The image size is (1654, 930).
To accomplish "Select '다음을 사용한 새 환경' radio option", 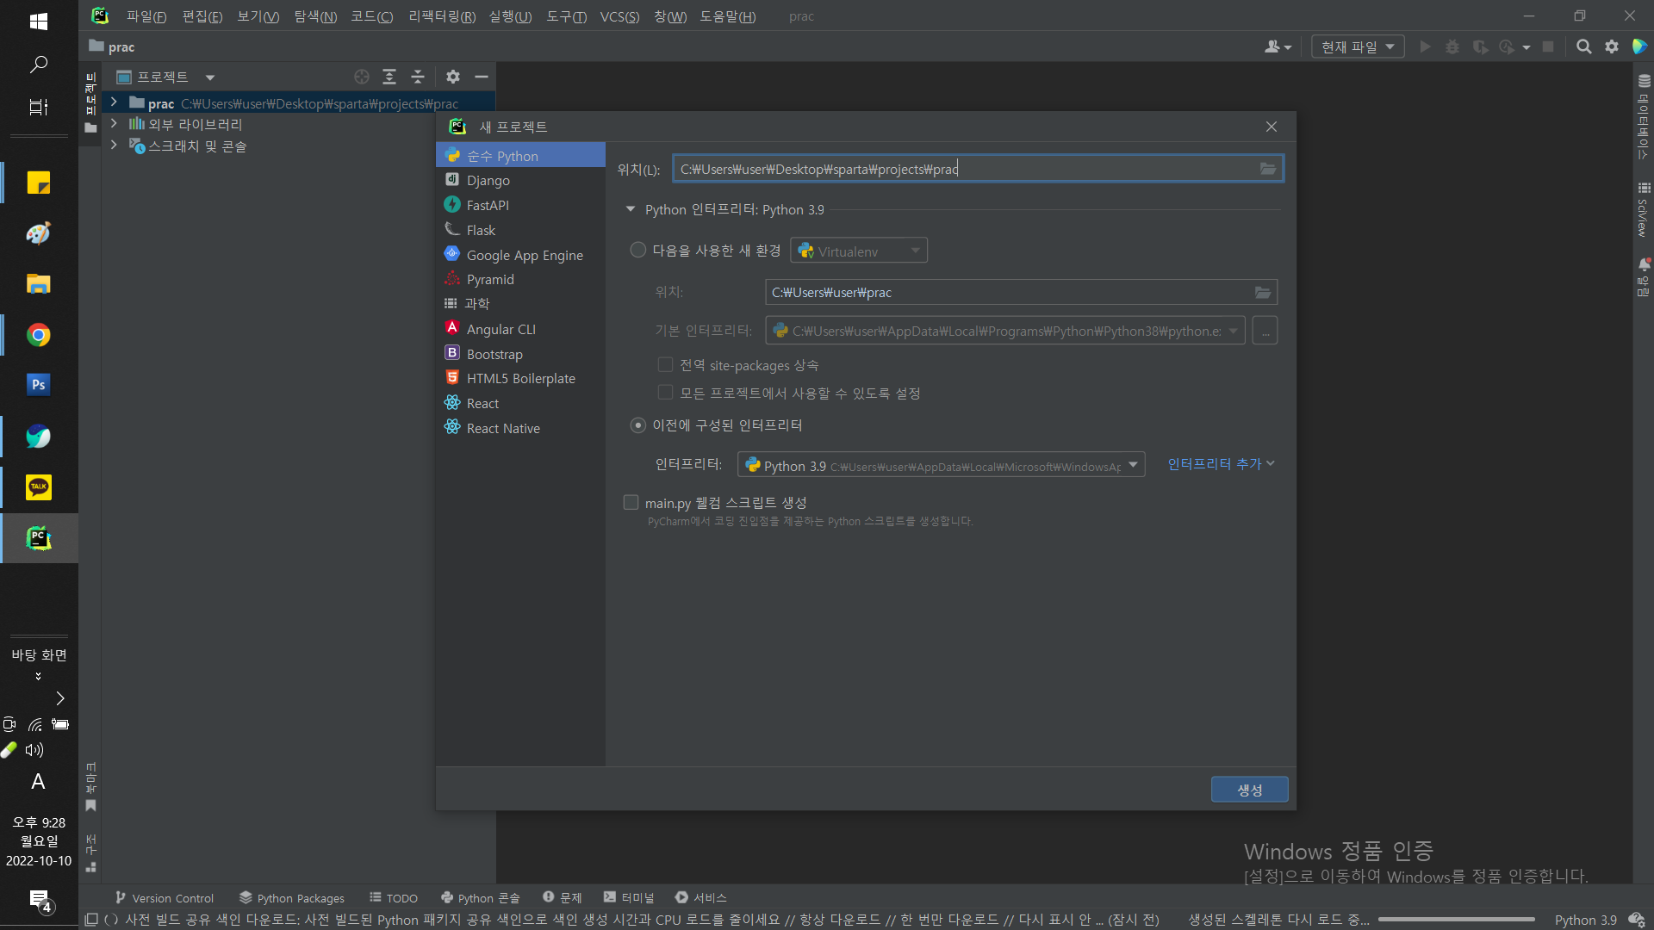I will (x=638, y=250).
